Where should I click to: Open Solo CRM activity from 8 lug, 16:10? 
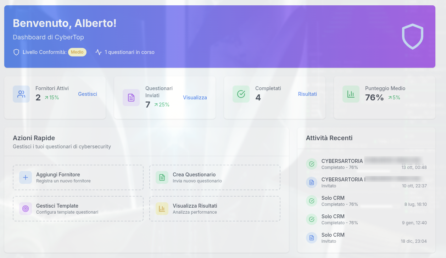pyautogui.click(x=366, y=201)
